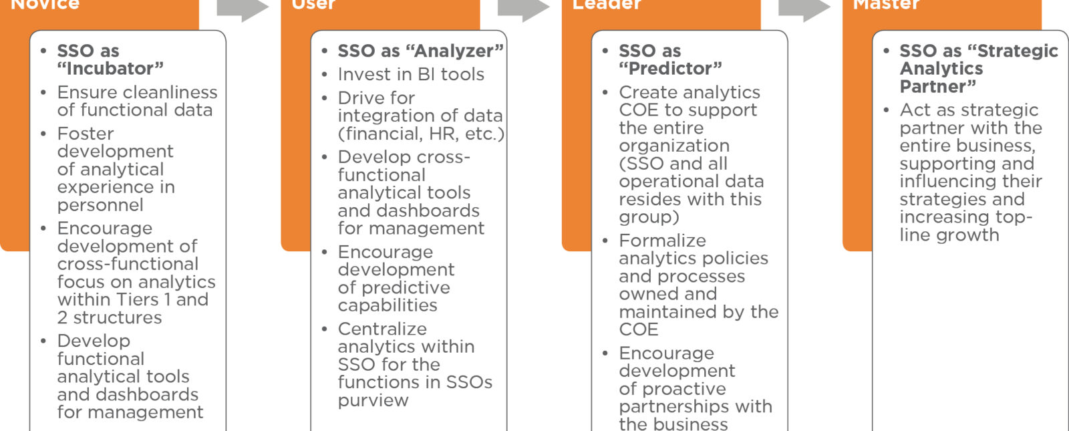Click the "Strategic Analytics Partner" heading

[x=978, y=68]
